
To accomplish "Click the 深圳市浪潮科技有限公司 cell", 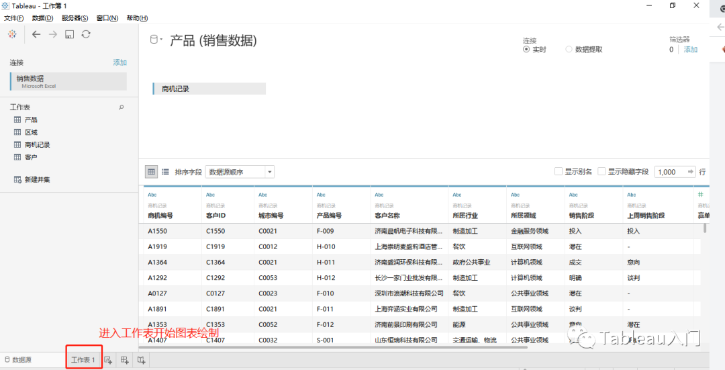I will [409, 293].
